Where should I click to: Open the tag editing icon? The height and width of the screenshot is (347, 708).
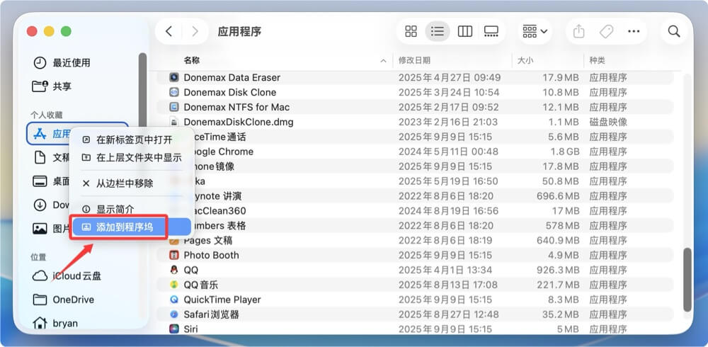[x=606, y=31]
